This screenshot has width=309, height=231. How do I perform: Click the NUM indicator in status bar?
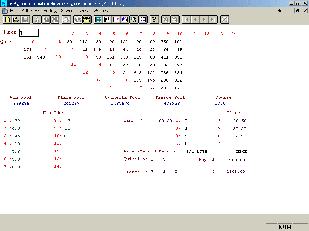click(285, 227)
